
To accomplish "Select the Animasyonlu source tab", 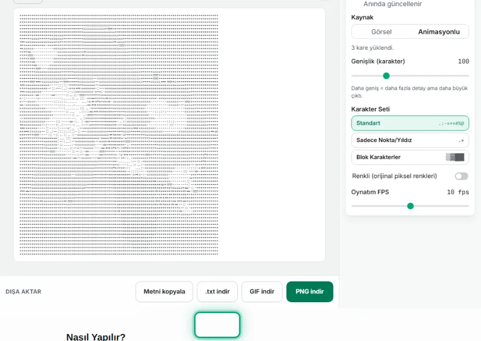I will (439, 32).
